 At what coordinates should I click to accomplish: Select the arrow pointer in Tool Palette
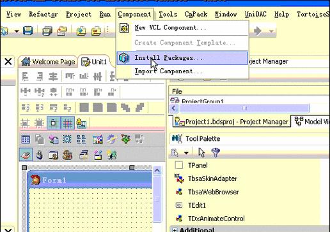click(x=201, y=152)
